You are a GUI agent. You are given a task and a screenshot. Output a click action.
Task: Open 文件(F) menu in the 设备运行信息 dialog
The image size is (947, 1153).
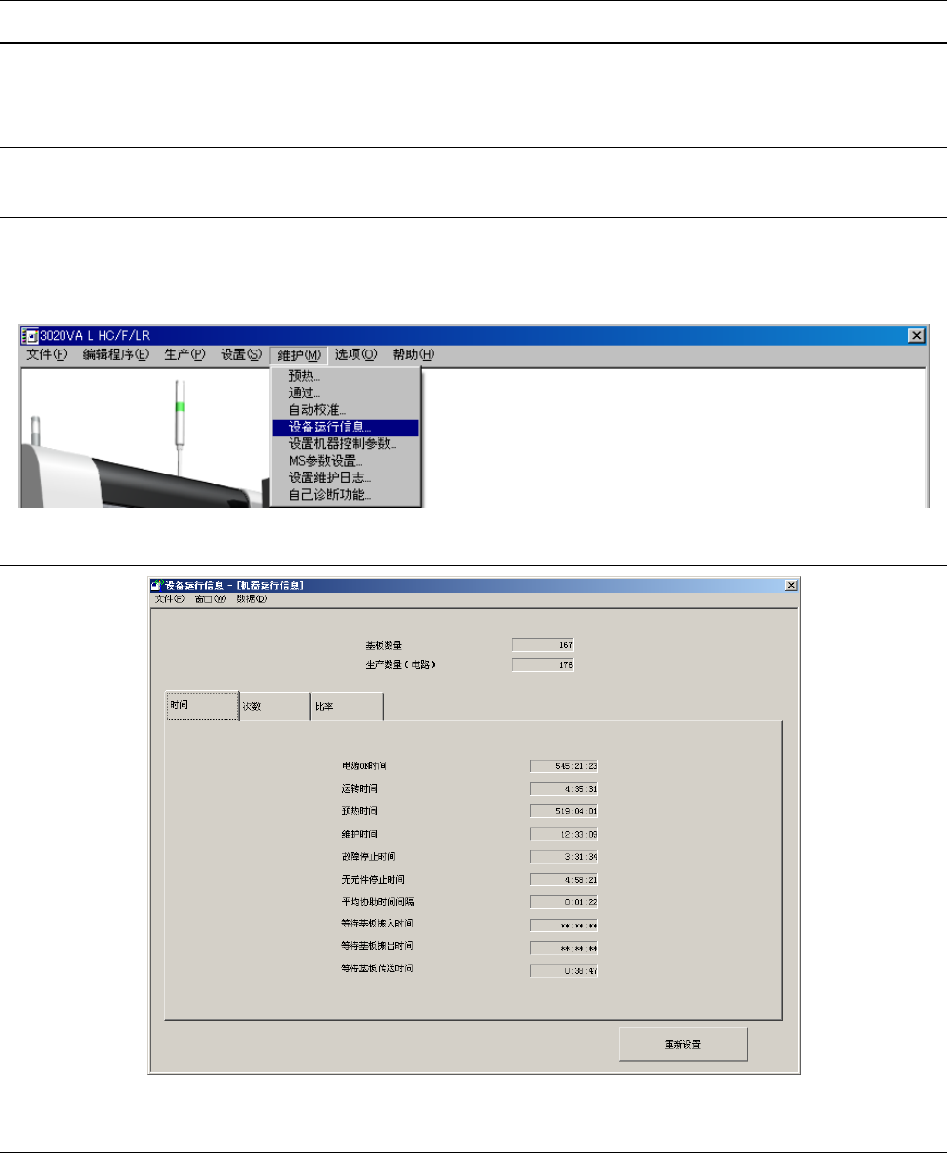(169, 599)
